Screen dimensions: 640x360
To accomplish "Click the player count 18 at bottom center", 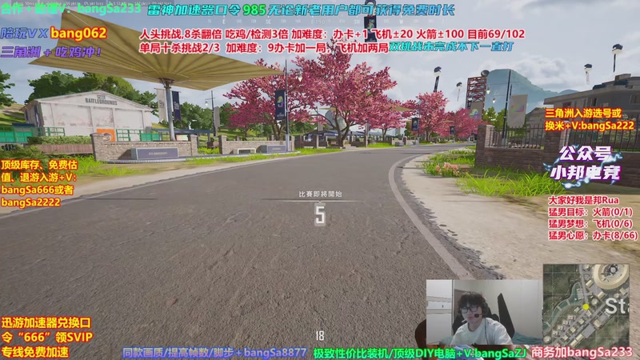I will (x=320, y=335).
